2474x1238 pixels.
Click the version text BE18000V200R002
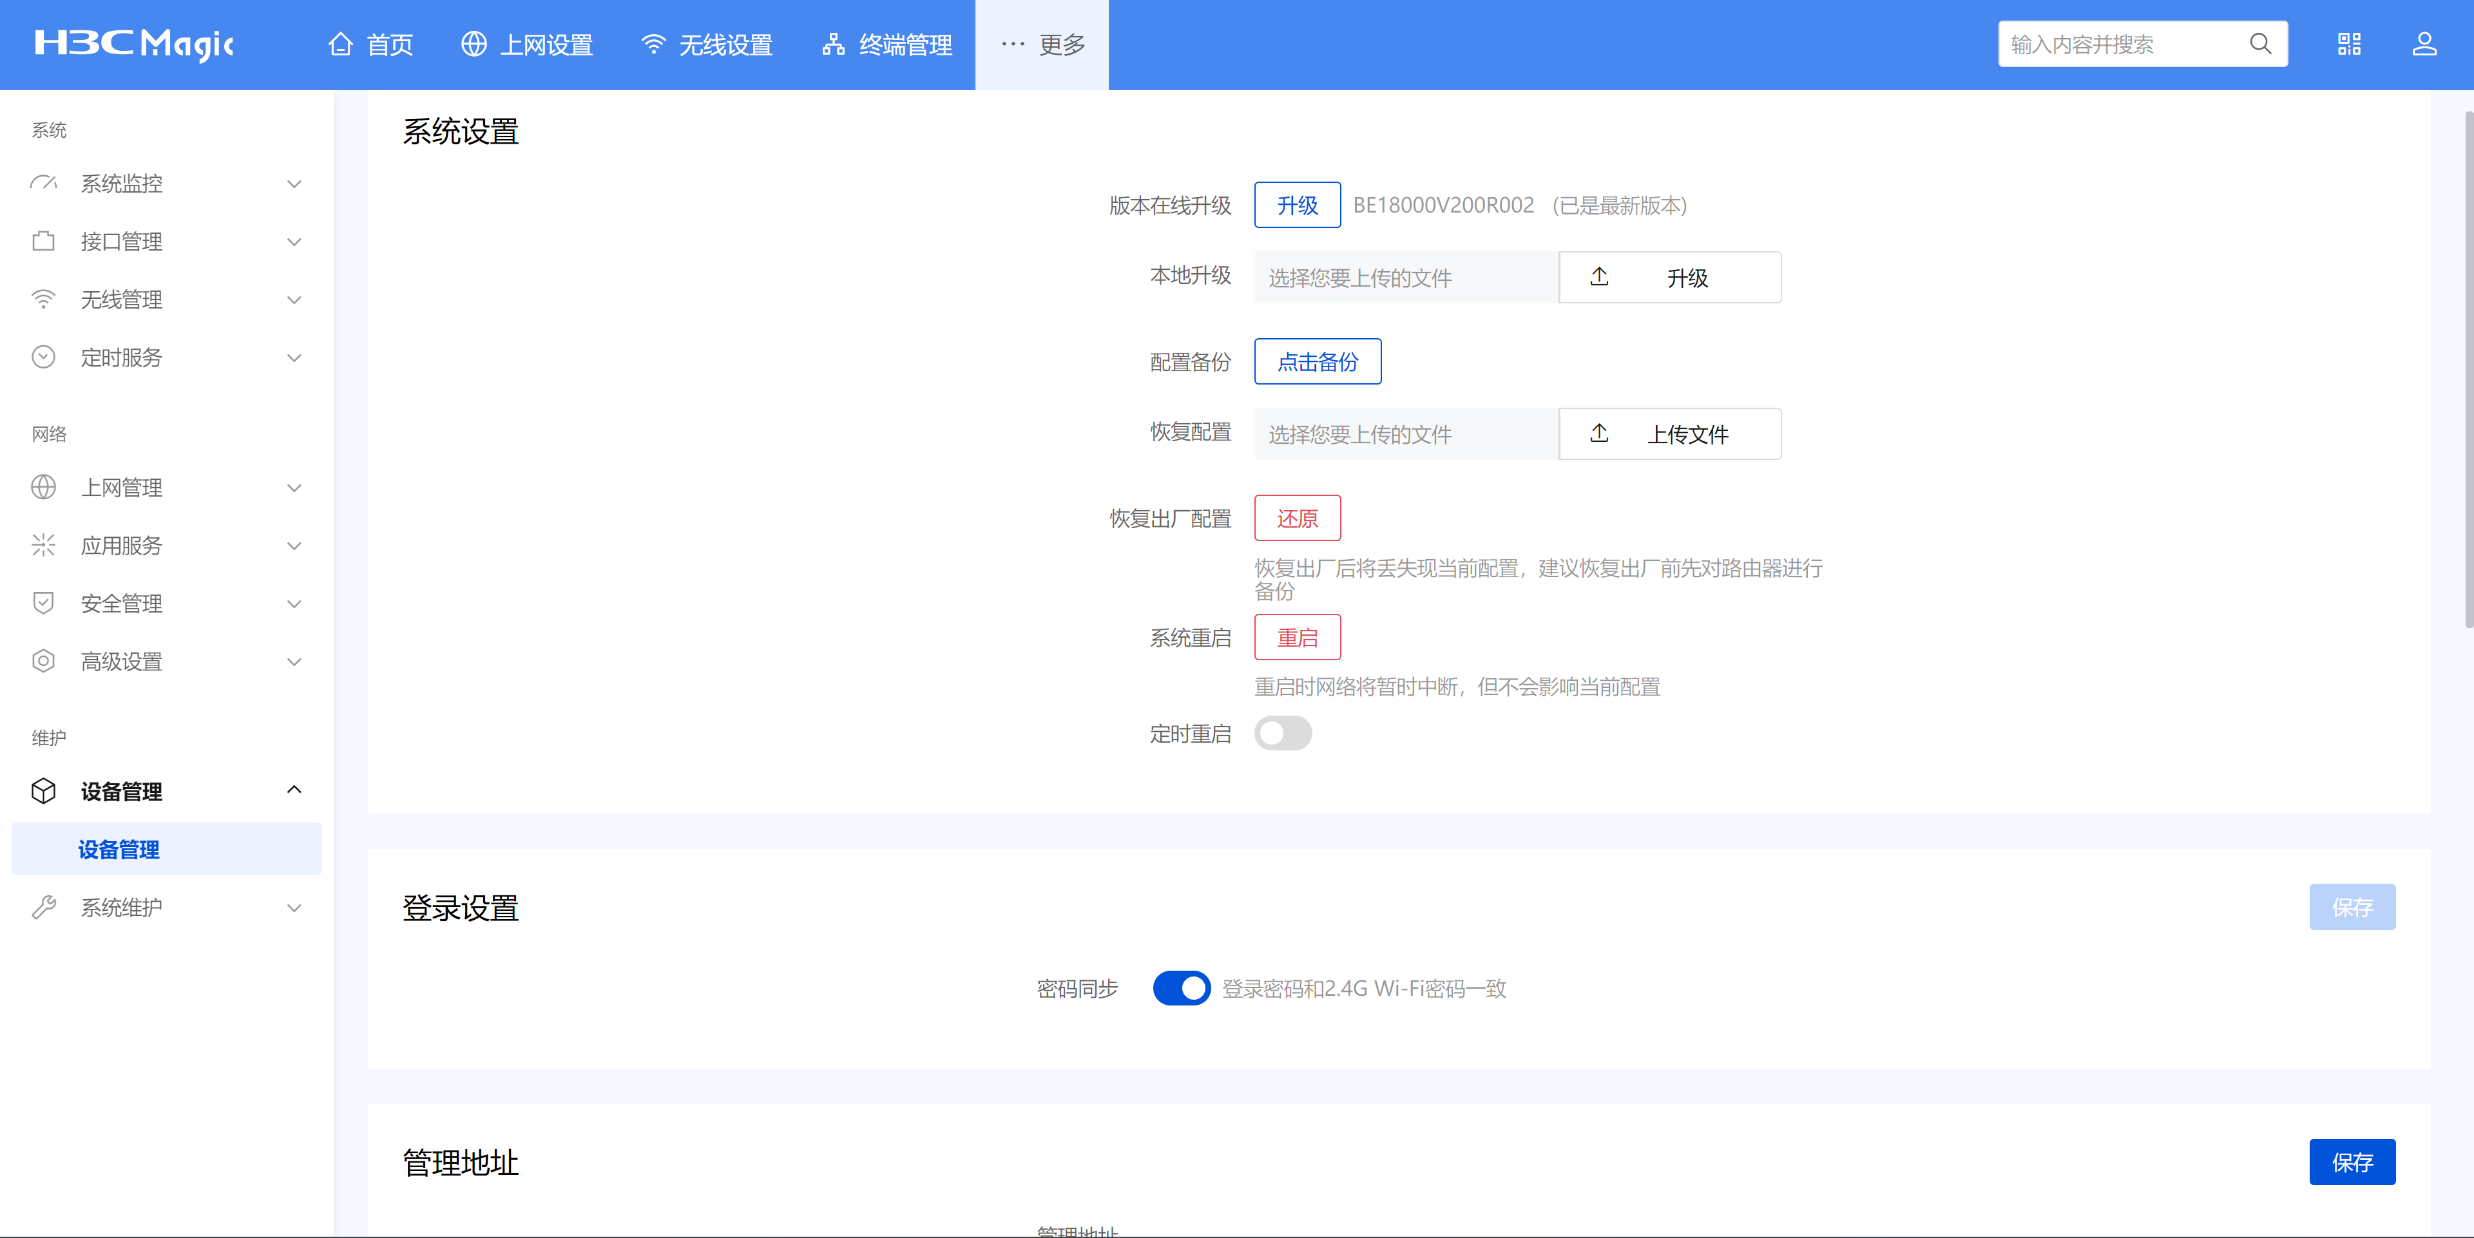[x=1443, y=205]
